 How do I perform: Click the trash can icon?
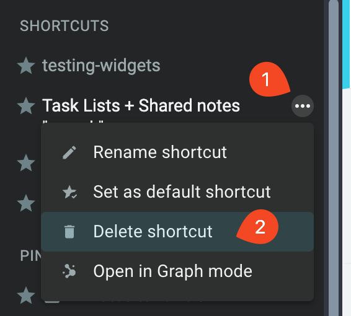tap(69, 232)
